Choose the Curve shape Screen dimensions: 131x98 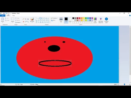[38, 18]
